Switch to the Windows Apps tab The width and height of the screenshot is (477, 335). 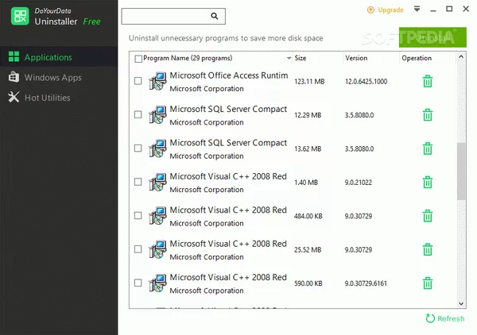pos(59,77)
